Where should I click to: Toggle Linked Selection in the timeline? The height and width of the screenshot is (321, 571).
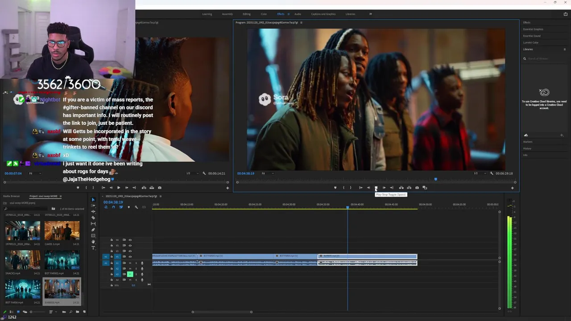[121, 207]
